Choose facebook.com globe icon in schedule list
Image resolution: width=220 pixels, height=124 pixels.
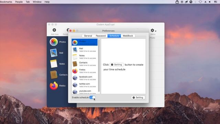tap(75, 78)
